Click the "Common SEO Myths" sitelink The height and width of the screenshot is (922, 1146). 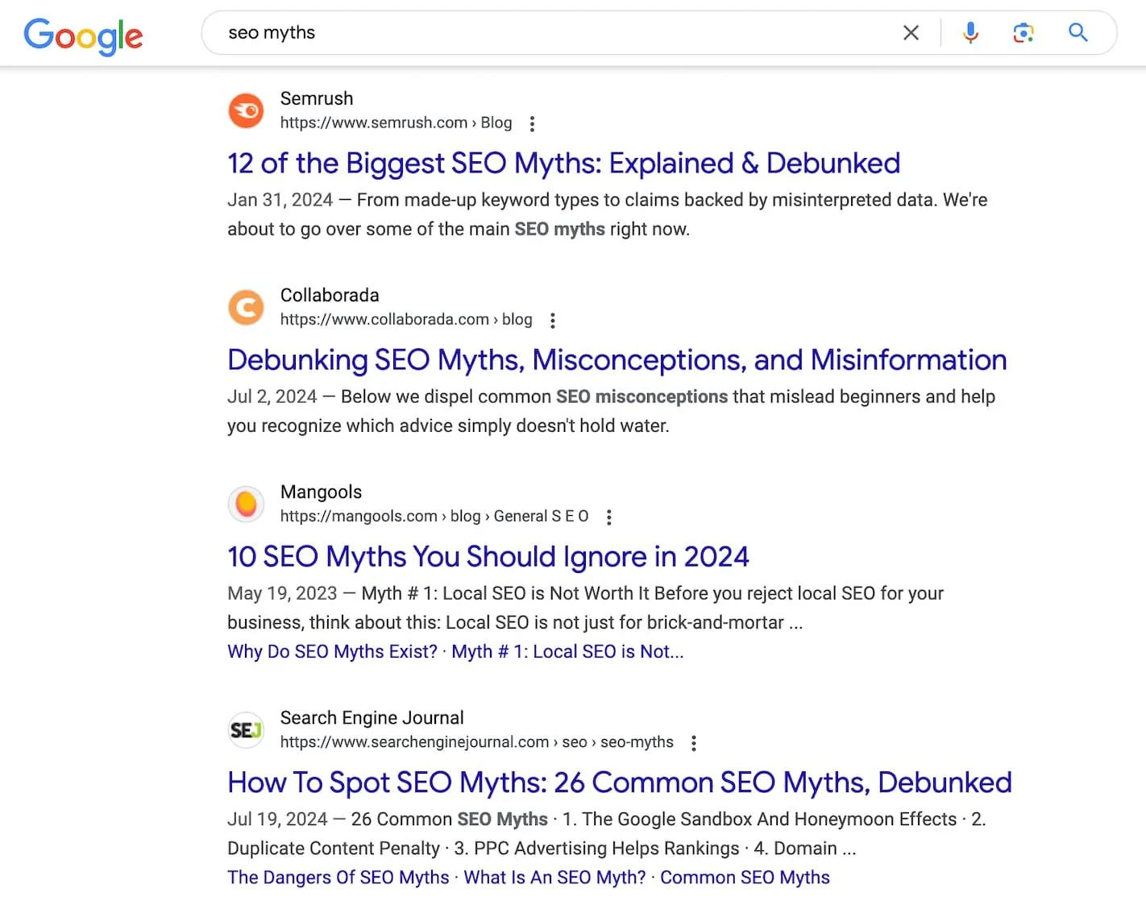pyautogui.click(x=745, y=877)
